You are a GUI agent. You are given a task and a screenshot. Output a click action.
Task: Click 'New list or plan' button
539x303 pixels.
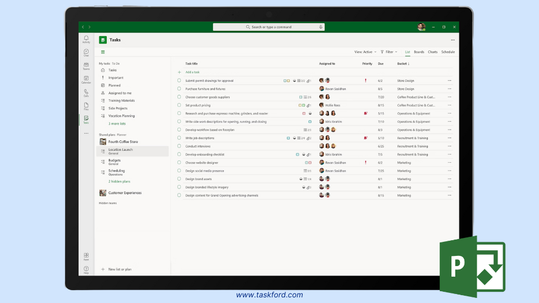(x=119, y=269)
